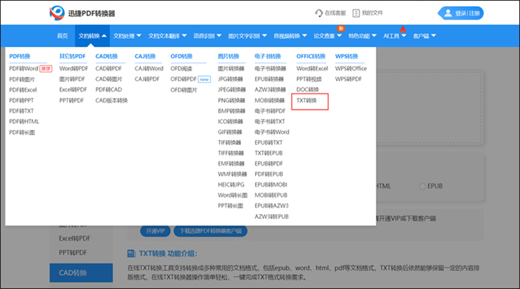This screenshot has width=520, height=289.
Task: Choose PDF转HTML menu entry
Action: coord(24,121)
